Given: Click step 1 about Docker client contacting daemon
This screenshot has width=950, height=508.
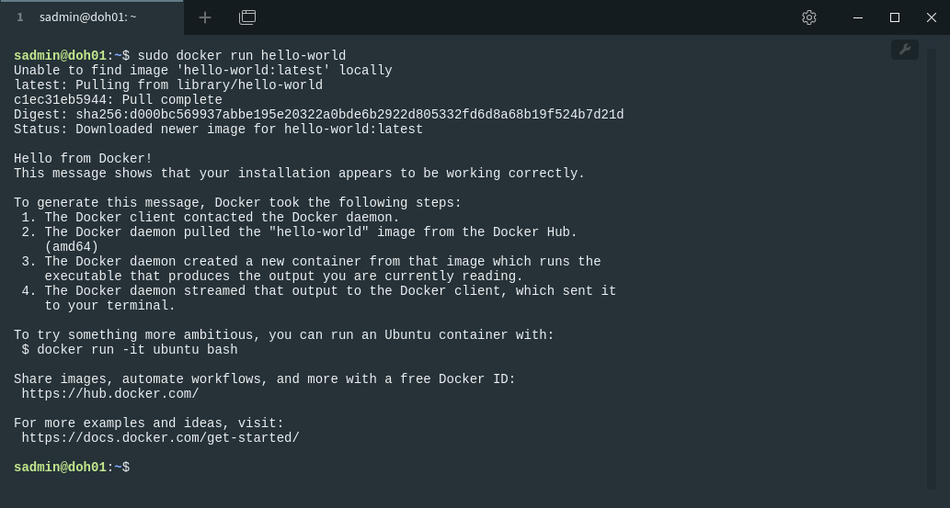Looking at the screenshot, I should 211,218.
